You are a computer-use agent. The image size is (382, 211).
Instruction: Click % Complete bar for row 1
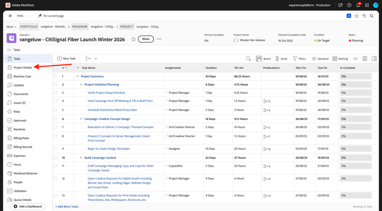coord(356,76)
